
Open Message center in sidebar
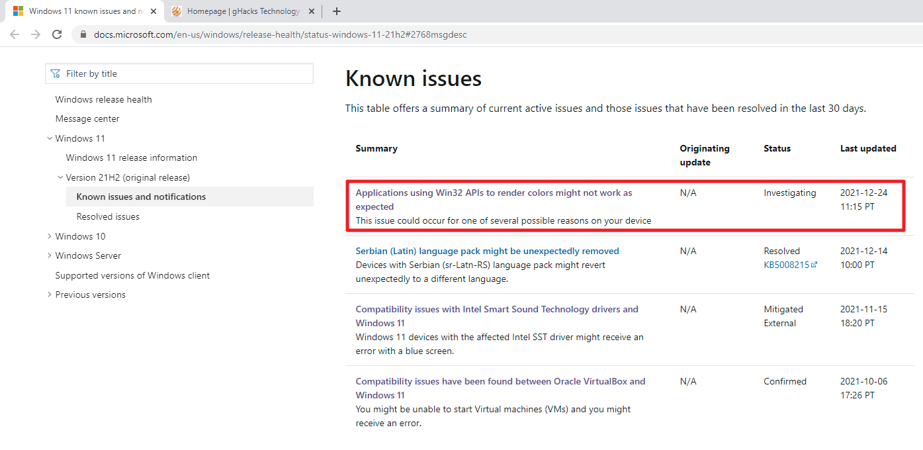(x=87, y=118)
